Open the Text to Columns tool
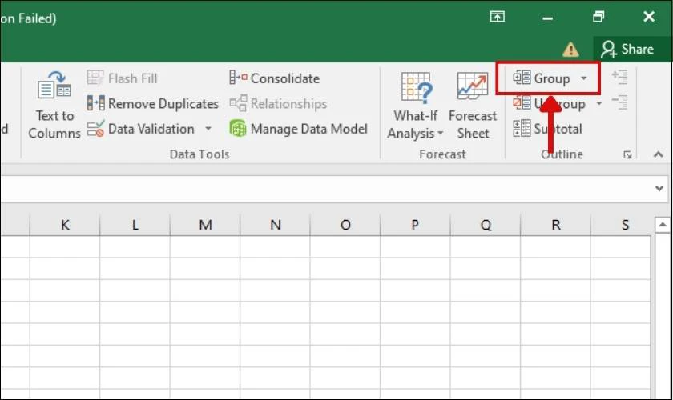This screenshot has height=400, width=673. click(54, 106)
